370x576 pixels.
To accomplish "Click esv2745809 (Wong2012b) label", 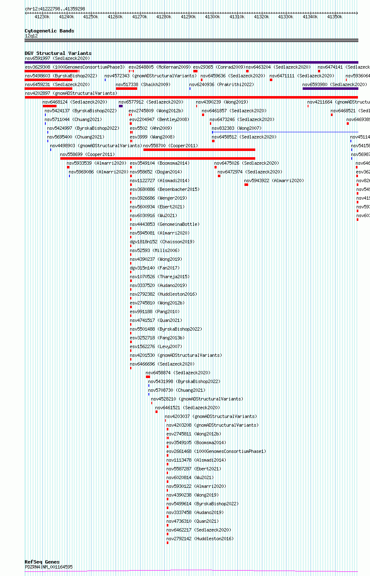I will [156, 111].
